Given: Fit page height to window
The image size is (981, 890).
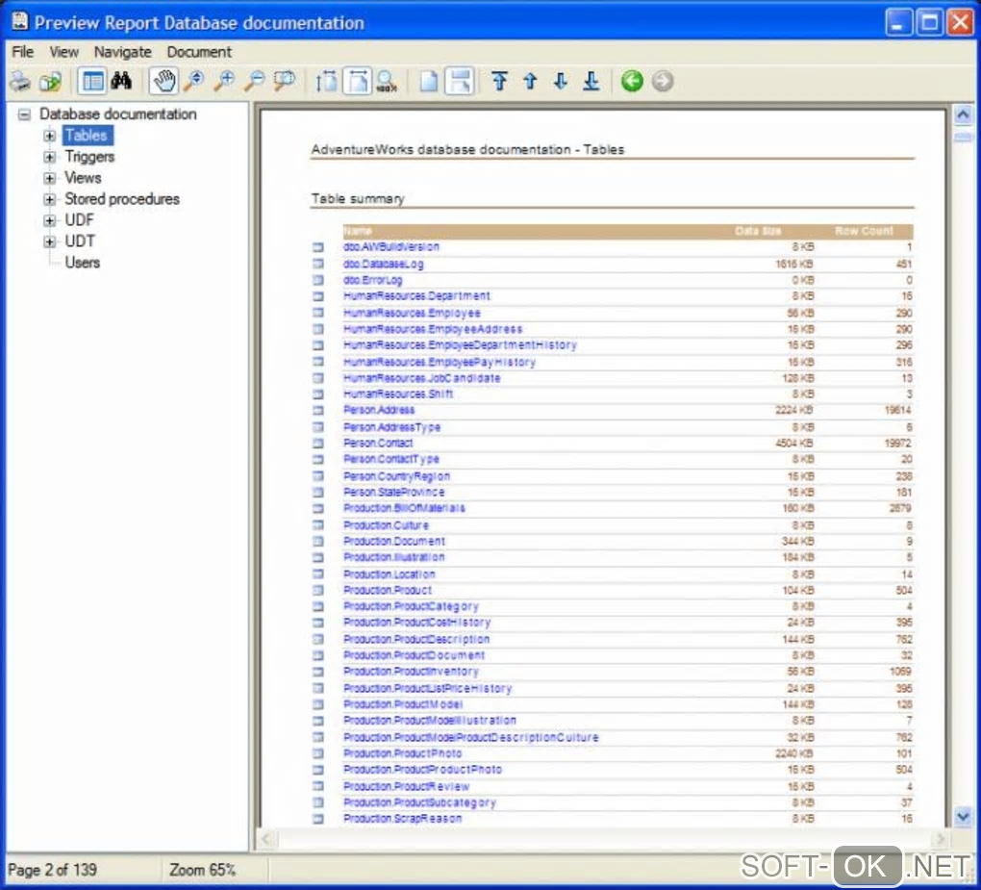Looking at the screenshot, I should point(327,82).
